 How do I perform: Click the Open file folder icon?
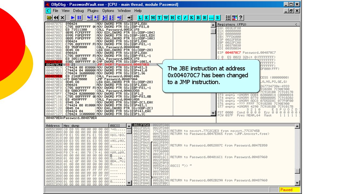click(49, 18)
